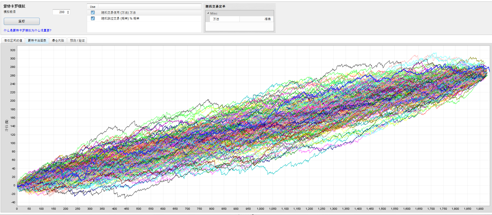This screenshot has width=492, height=215.
Task: Open the 什么是蒙特卡罗模拟为什么很重要 link
Action: tap(27, 30)
